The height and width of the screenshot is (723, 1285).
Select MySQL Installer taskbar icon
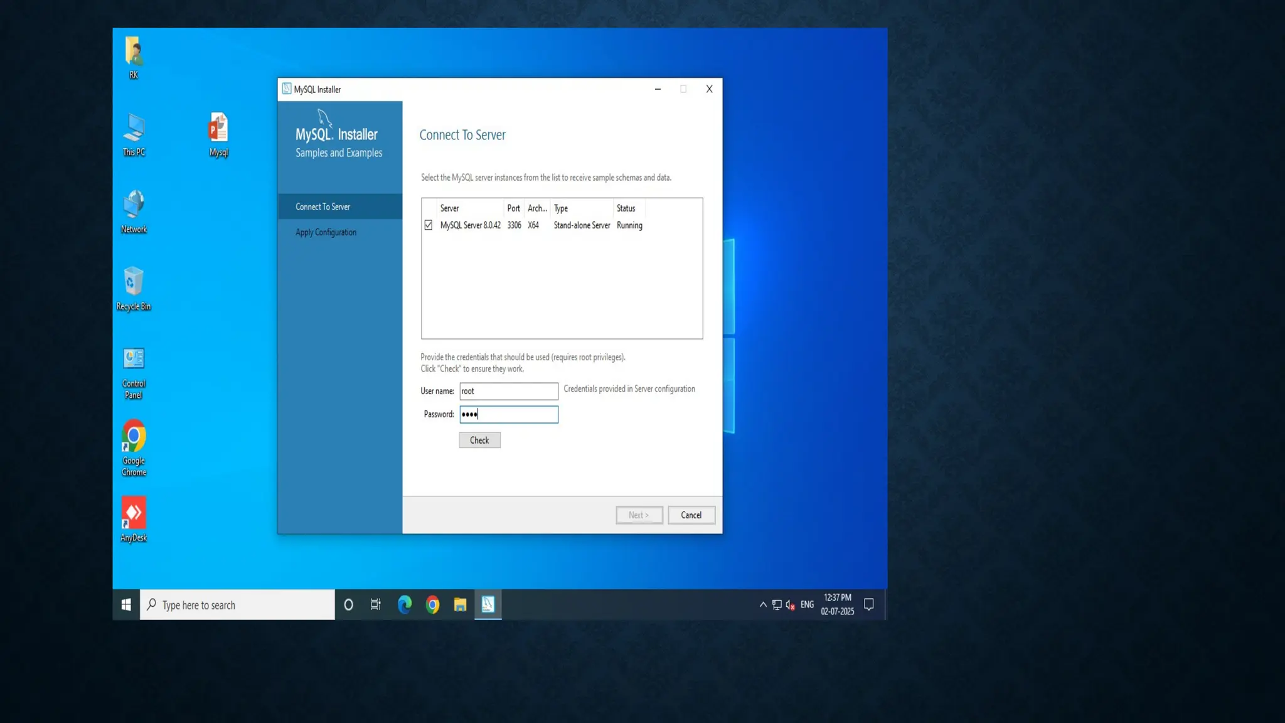pyautogui.click(x=488, y=604)
